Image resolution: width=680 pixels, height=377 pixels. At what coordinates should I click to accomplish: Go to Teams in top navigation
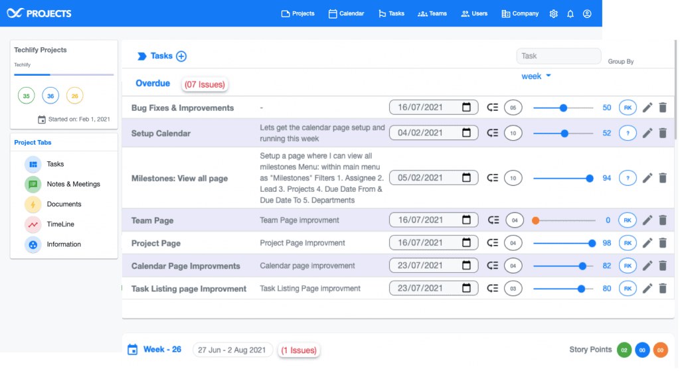(x=432, y=14)
